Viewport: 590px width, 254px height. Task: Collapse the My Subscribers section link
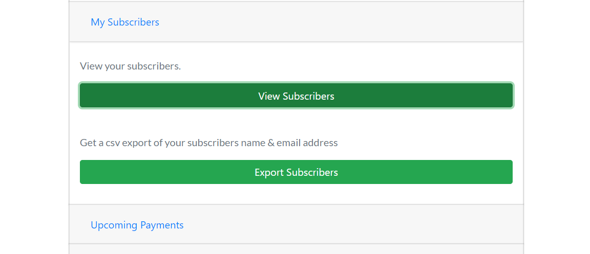[125, 22]
